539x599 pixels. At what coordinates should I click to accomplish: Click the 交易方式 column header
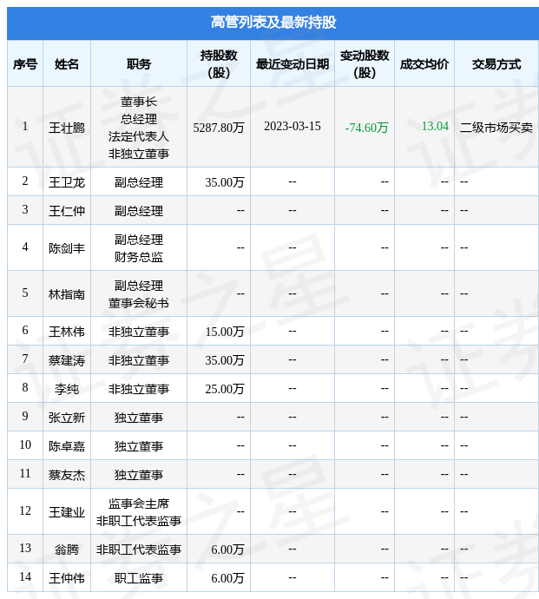(x=496, y=64)
